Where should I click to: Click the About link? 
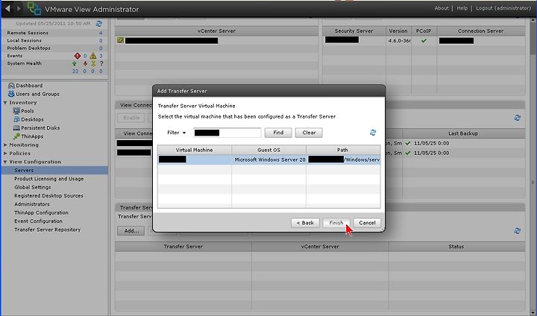442,8
